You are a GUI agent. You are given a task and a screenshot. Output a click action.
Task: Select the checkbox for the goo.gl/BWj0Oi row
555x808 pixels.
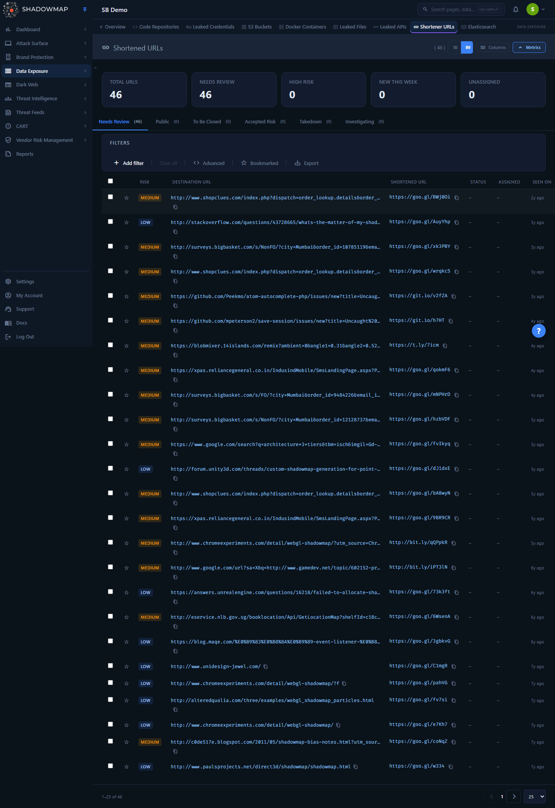click(111, 197)
